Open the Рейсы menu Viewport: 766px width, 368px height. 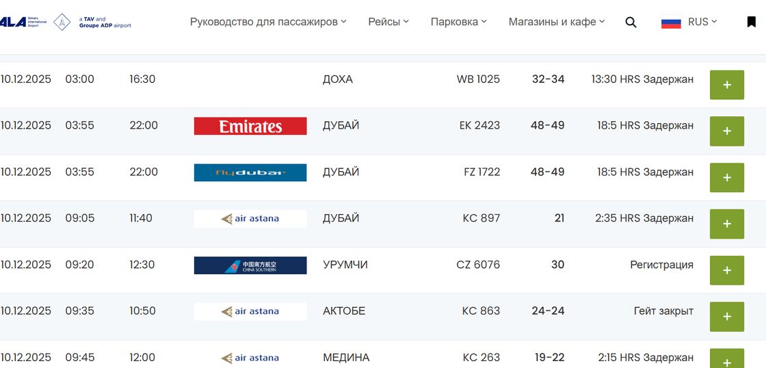[x=388, y=22]
